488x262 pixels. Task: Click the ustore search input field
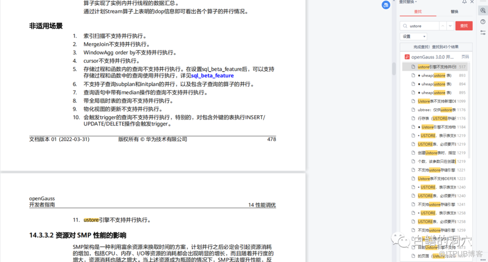pos(420,26)
